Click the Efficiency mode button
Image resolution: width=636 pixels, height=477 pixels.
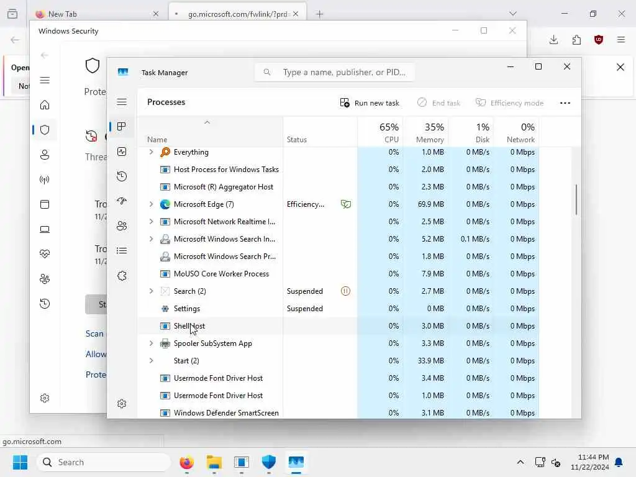[509, 103]
